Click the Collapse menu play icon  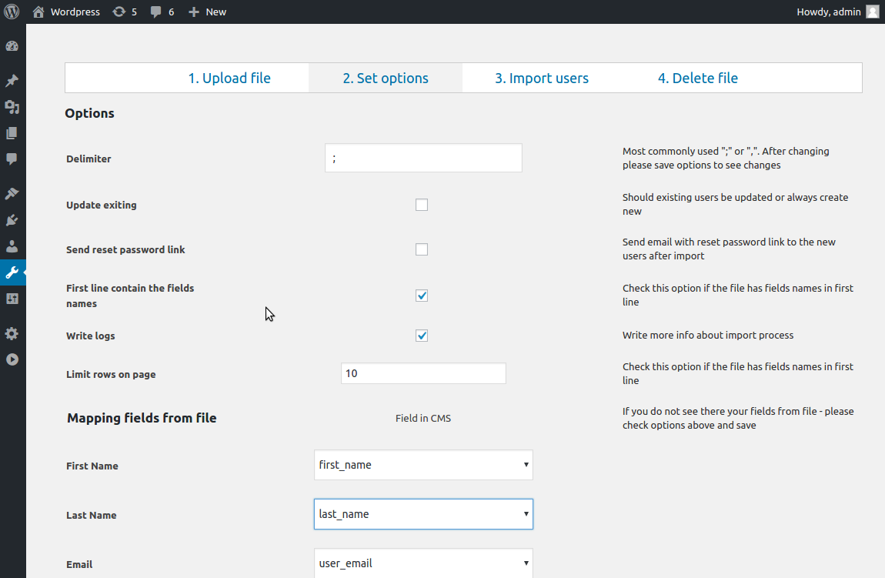(12, 359)
